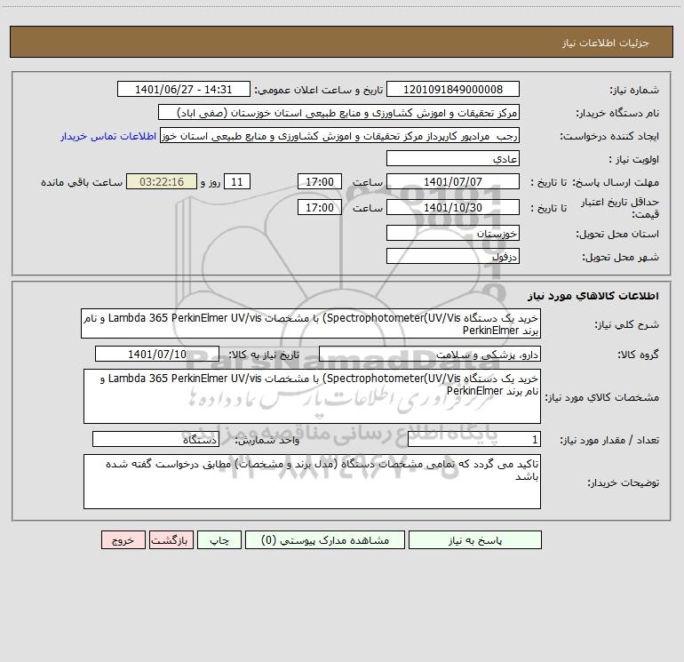Viewport: 684px width, 662px height.
Task: Click the deadline time field beside 1401/07/07
Action: pos(319,181)
